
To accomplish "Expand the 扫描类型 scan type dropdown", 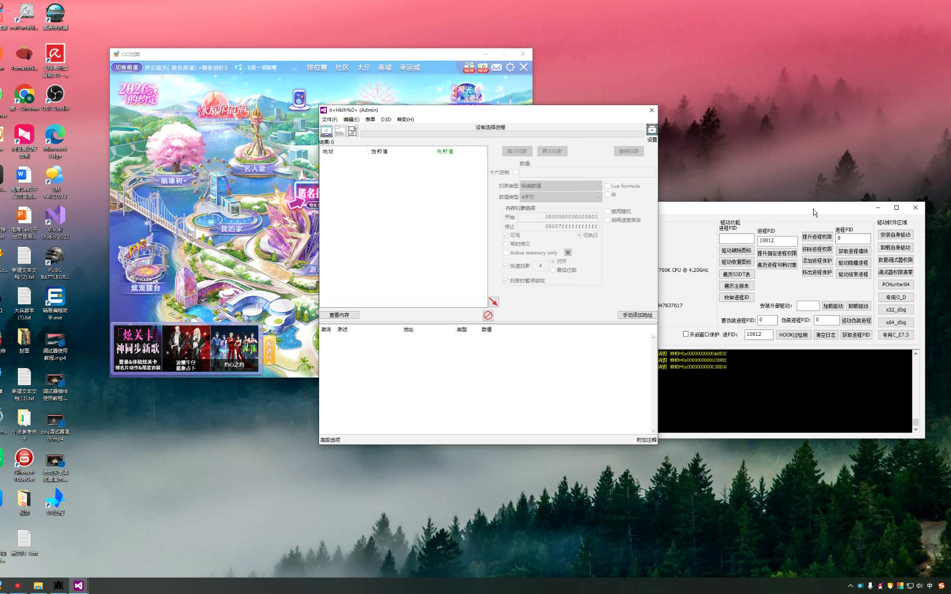I will pos(561,186).
